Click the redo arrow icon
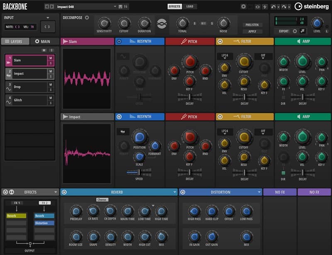 pos(284,7)
